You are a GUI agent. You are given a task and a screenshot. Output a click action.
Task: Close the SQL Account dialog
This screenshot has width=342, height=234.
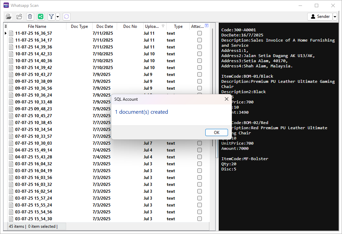227,99
